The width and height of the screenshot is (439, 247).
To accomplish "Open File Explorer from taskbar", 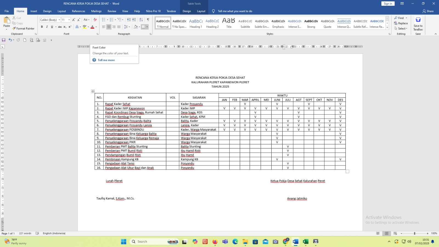I will click(x=245, y=242).
